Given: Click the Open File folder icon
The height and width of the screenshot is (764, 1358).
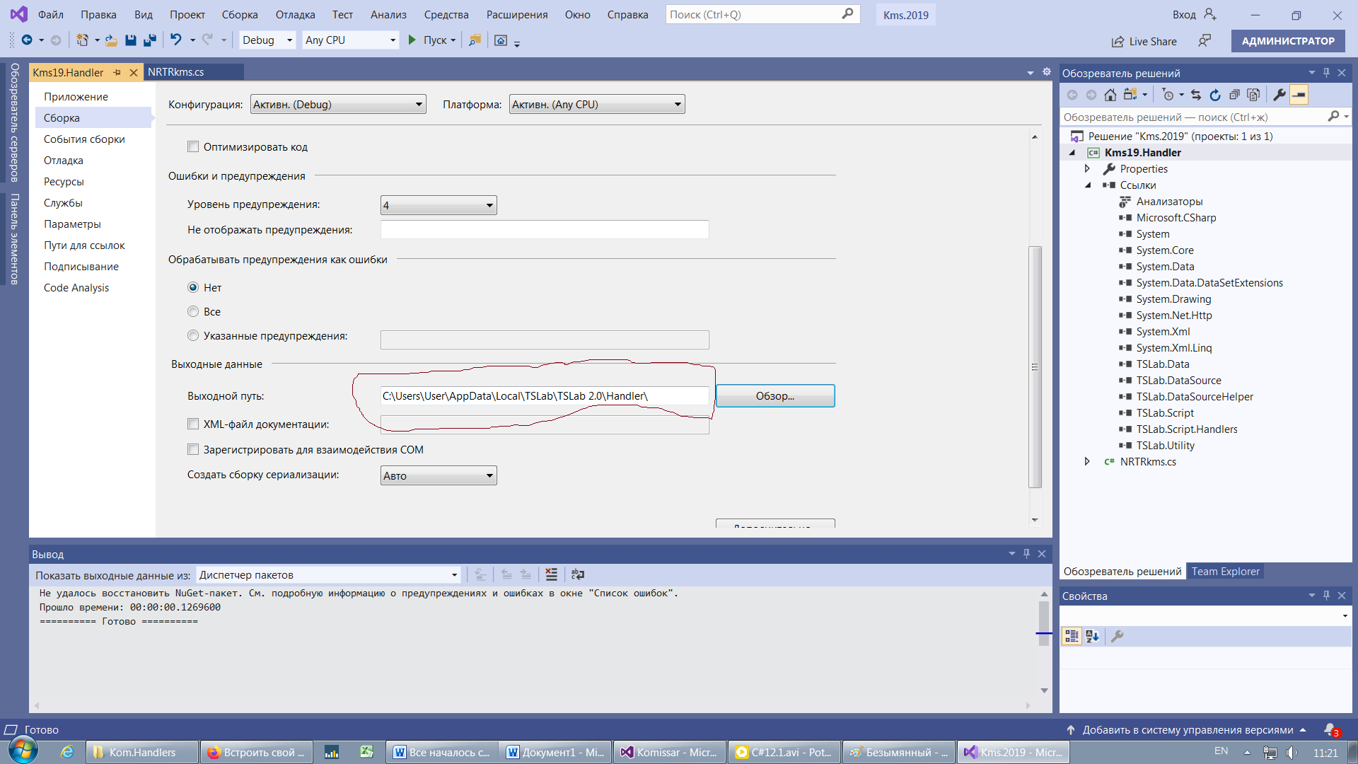Looking at the screenshot, I should (x=111, y=40).
